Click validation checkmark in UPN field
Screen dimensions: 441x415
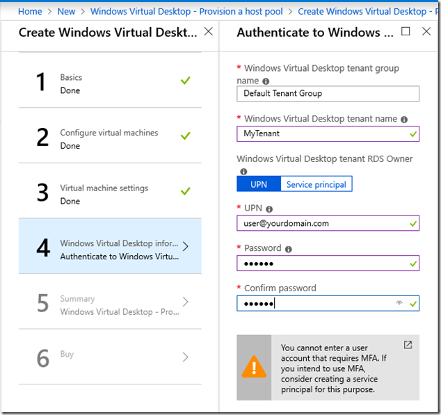click(x=413, y=224)
